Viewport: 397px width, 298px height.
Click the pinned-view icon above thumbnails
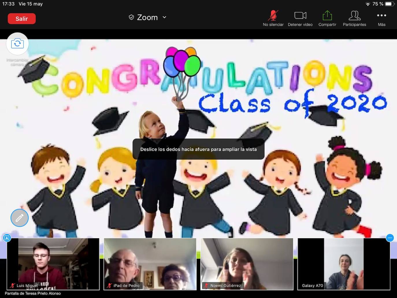click(x=7, y=238)
